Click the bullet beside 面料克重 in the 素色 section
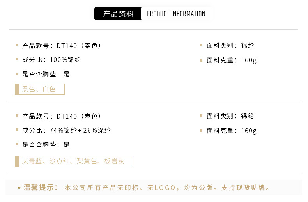The height and width of the screenshot is (202, 308). pyautogui.click(x=201, y=60)
